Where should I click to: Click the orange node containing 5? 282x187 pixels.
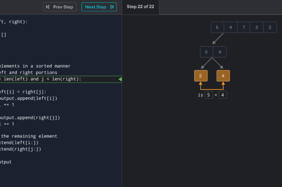[x=201, y=76]
